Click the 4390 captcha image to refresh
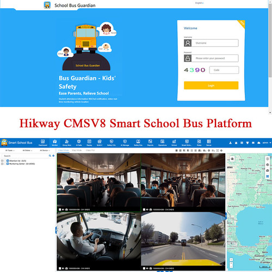272x272 pixels. (x=195, y=70)
